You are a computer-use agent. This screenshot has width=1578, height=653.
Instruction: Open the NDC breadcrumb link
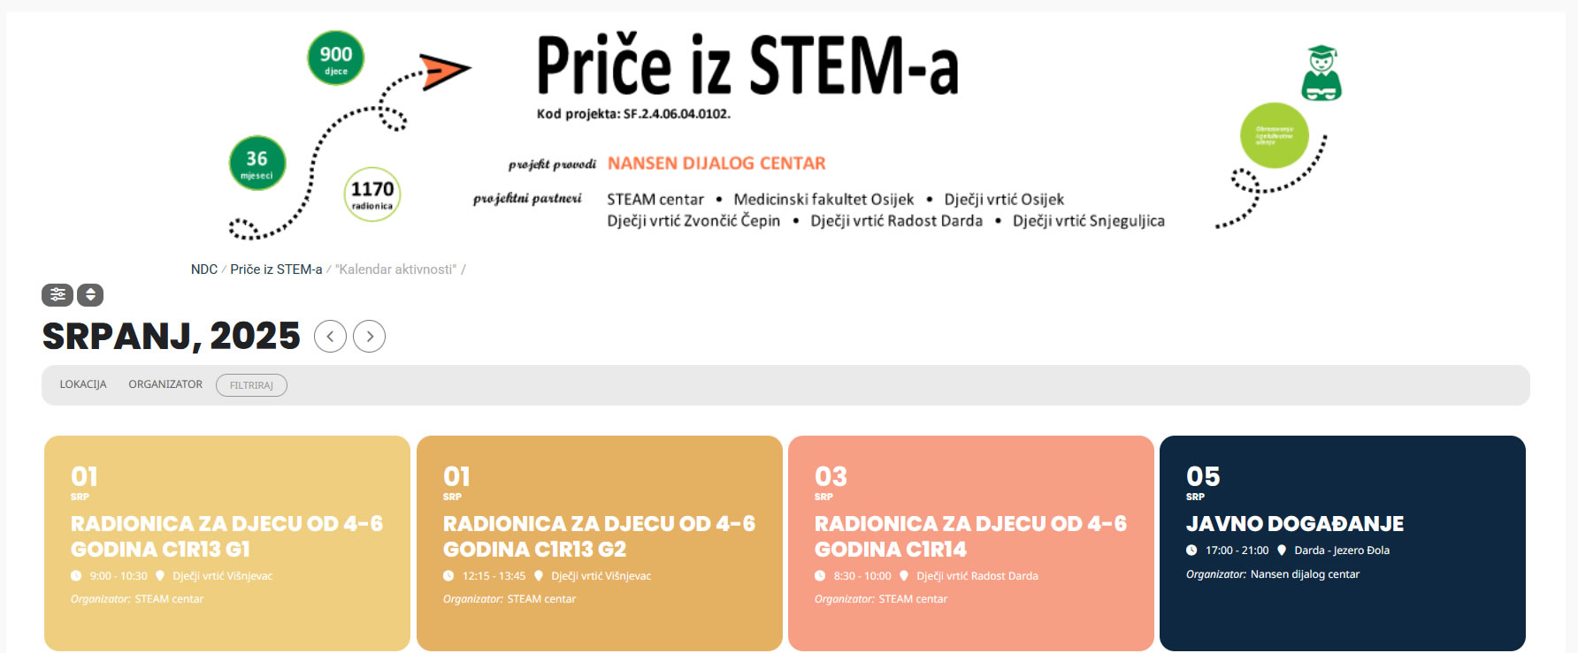coord(204,270)
